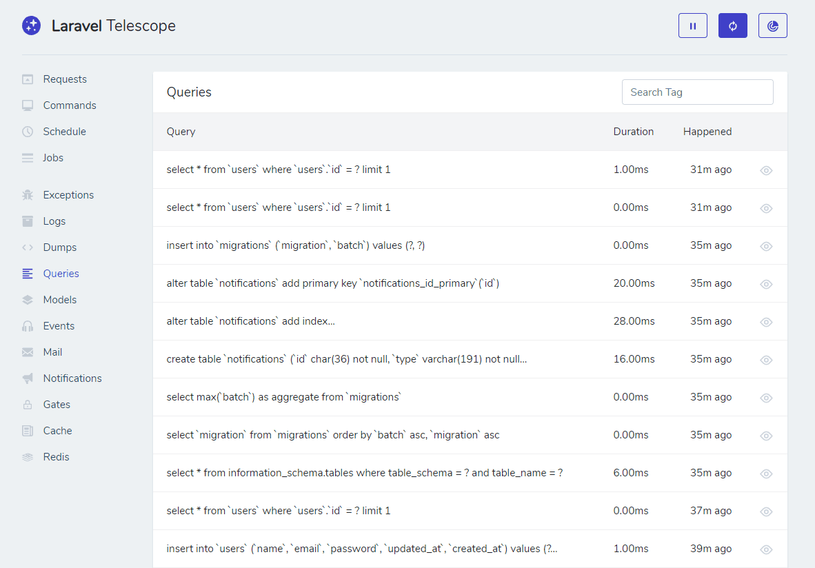Open the Schedule panel

tap(64, 131)
